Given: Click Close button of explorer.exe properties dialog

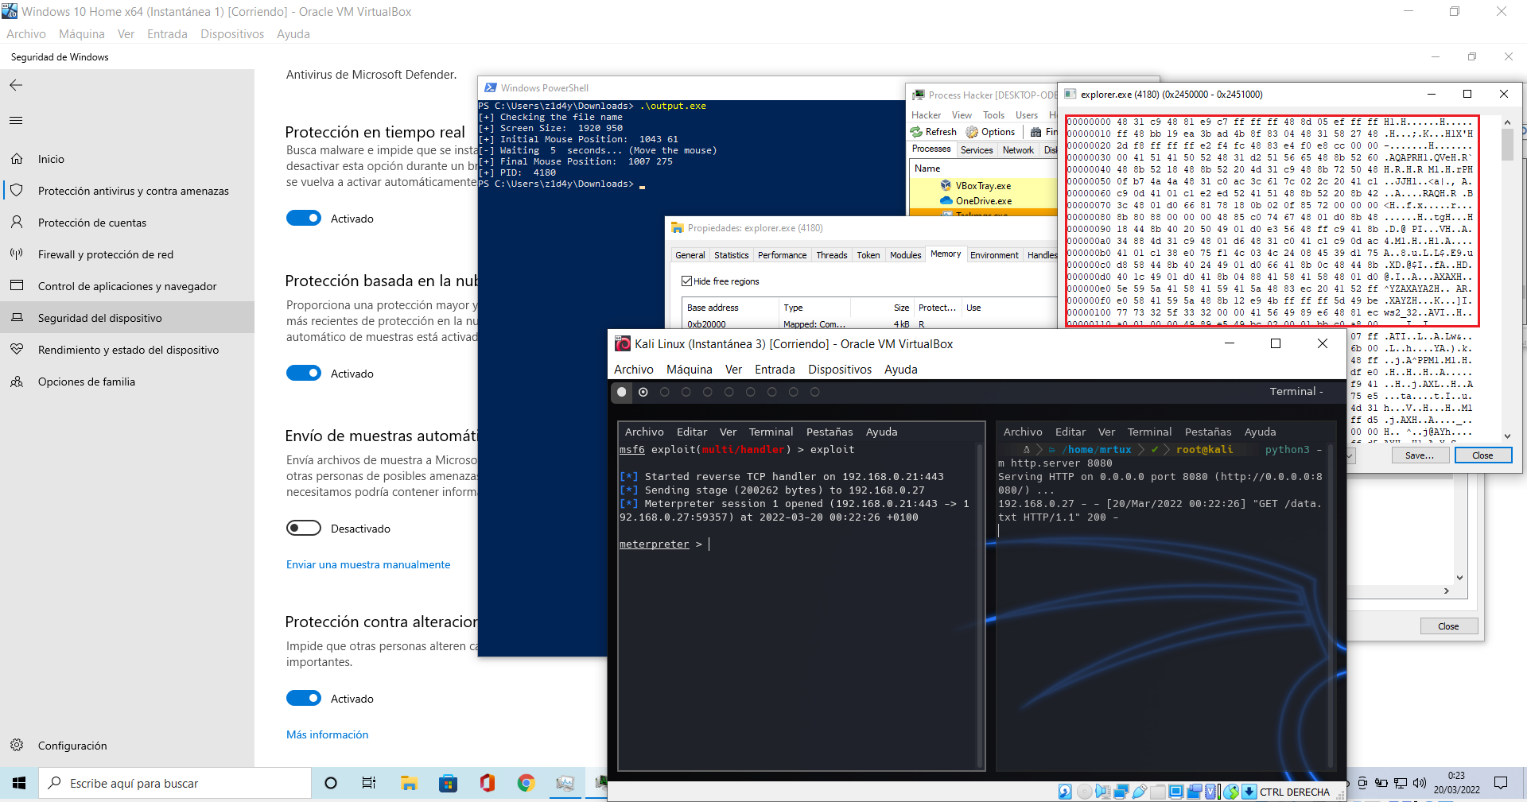Looking at the screenshot, I should tap(1449, 626).
